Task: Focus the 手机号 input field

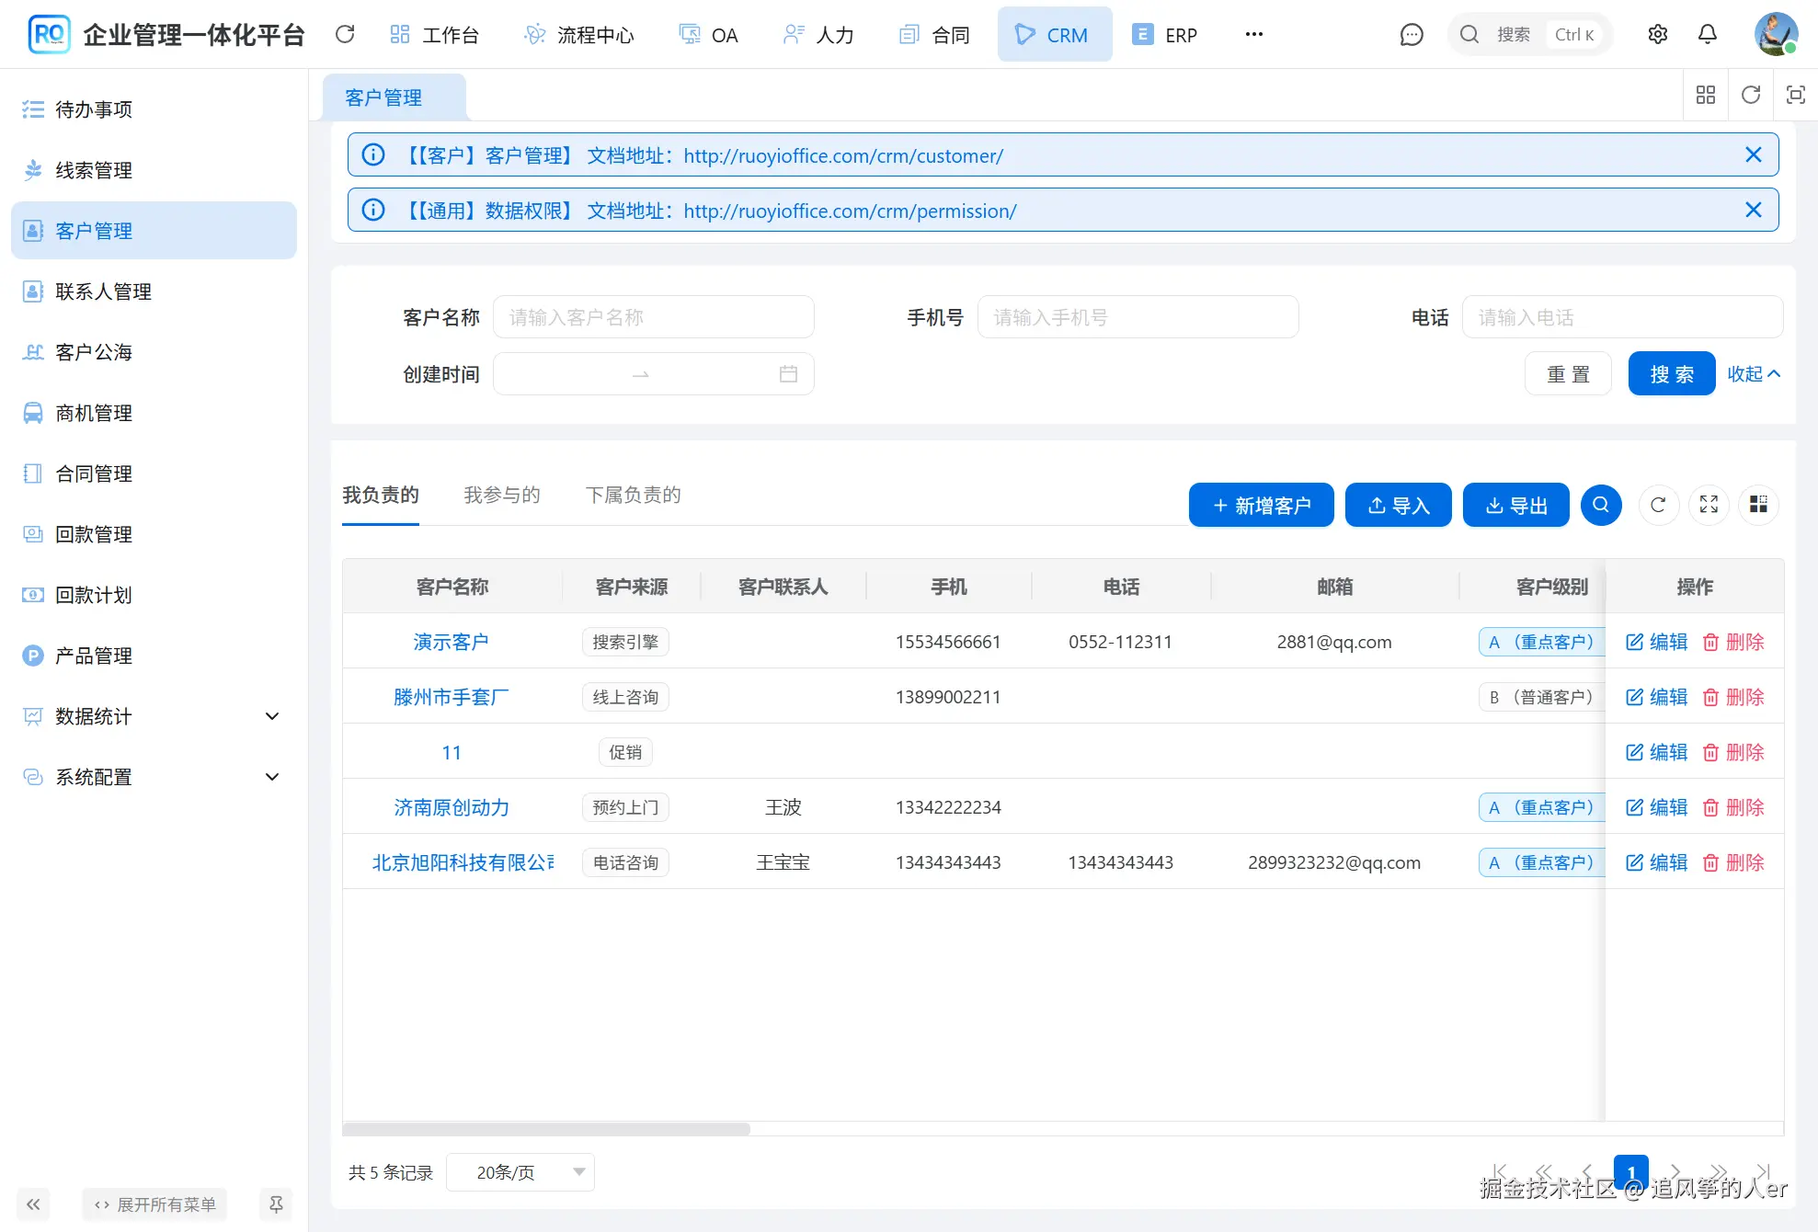Action: [x=1138, y=317]
